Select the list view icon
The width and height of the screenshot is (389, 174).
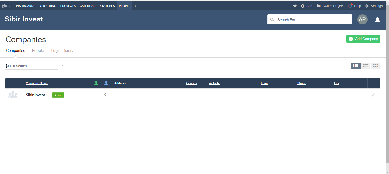click(x=356, y=66)
